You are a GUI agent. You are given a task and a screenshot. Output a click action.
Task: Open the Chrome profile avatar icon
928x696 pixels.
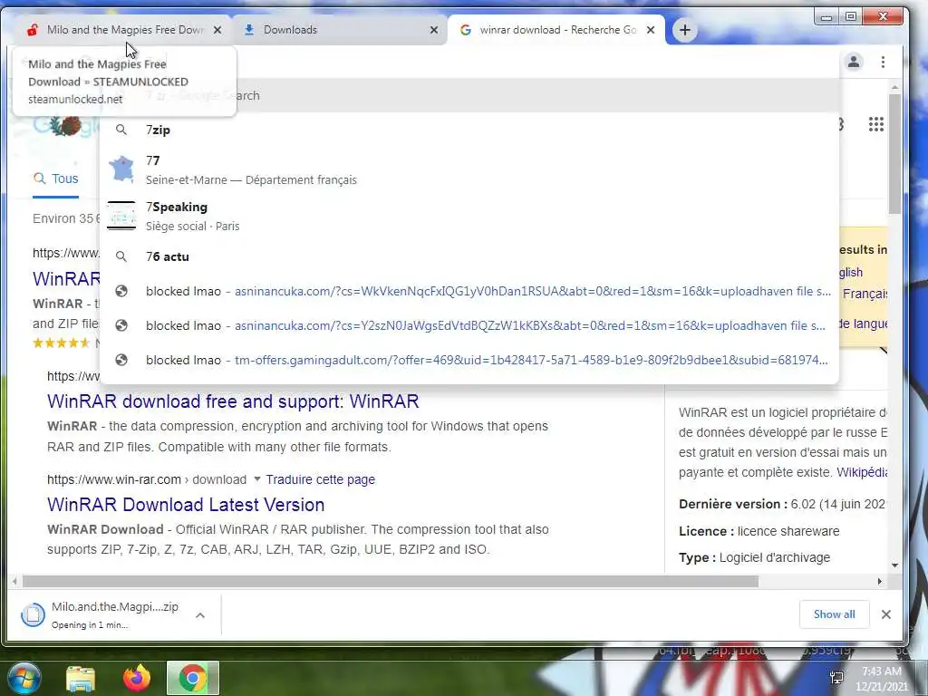point(854,62)
